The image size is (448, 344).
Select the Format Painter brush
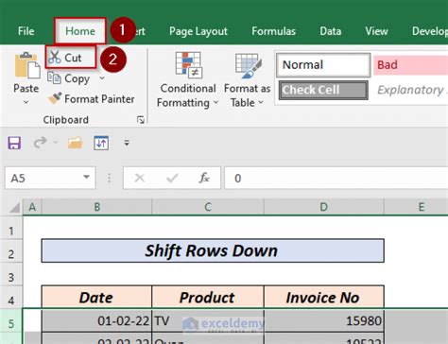pos(91,99)
